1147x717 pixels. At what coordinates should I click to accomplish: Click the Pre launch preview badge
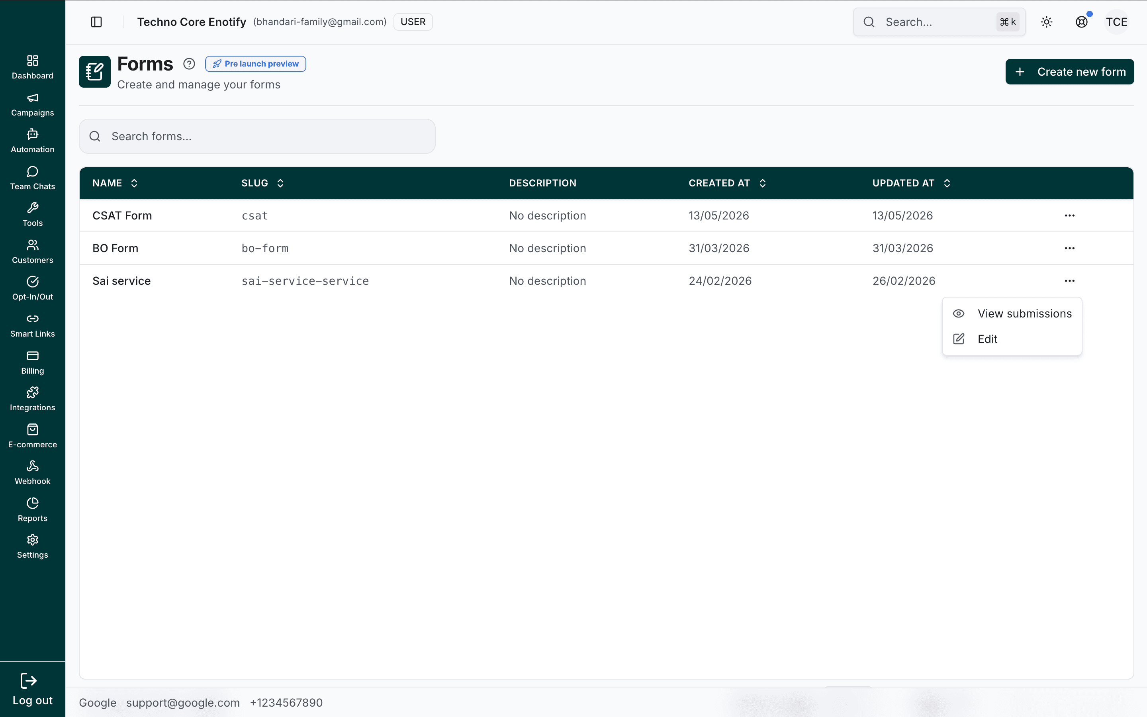coord(255,64)
